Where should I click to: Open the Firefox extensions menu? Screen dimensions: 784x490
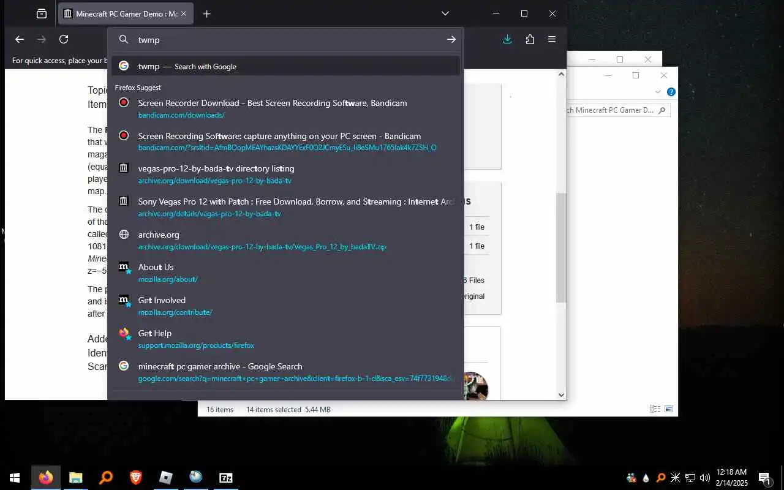[530, 39]
